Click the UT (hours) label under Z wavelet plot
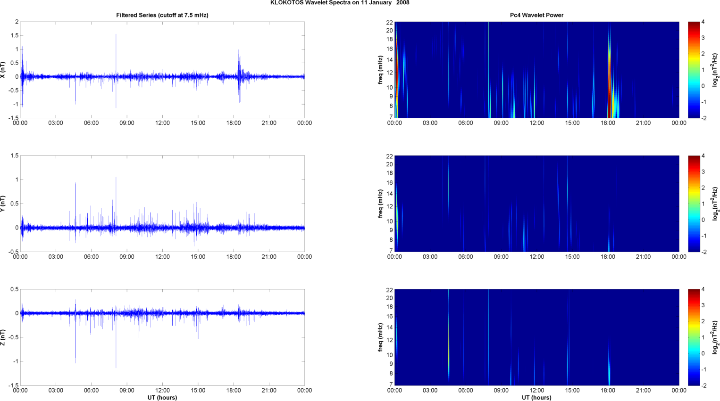This screenshot has height=401, width=720. coord(536,397)
